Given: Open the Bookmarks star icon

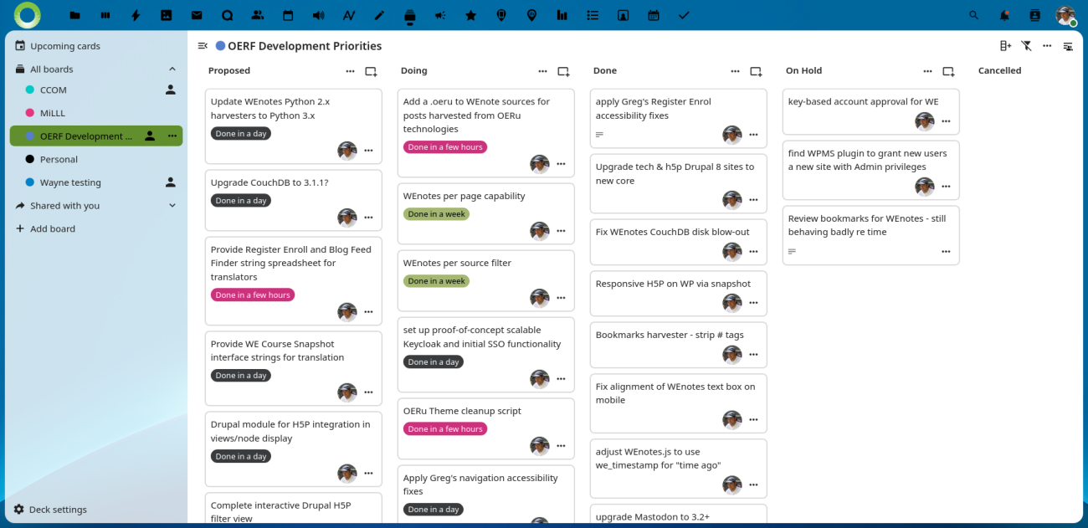Looking at the screenshot, I should [470, 15].
